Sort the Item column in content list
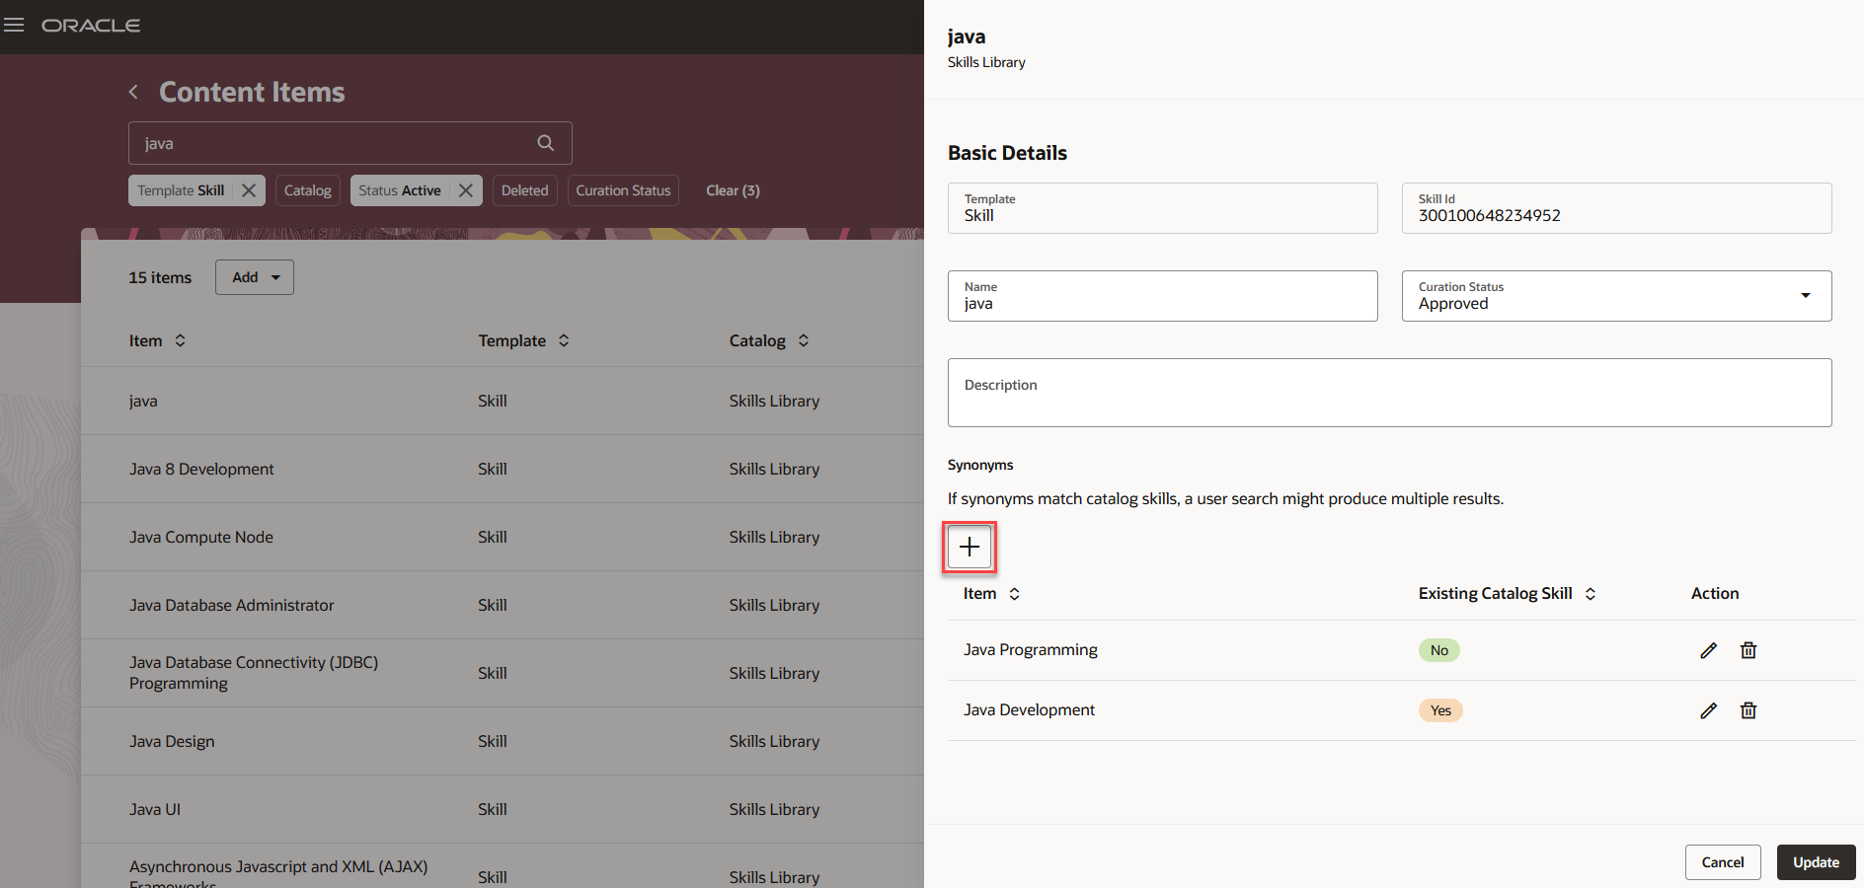 click(180, 340)
